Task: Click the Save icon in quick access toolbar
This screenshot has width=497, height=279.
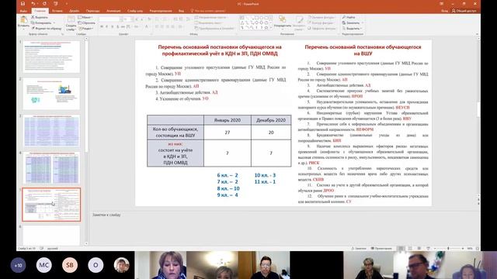Action: pos(23,4)
